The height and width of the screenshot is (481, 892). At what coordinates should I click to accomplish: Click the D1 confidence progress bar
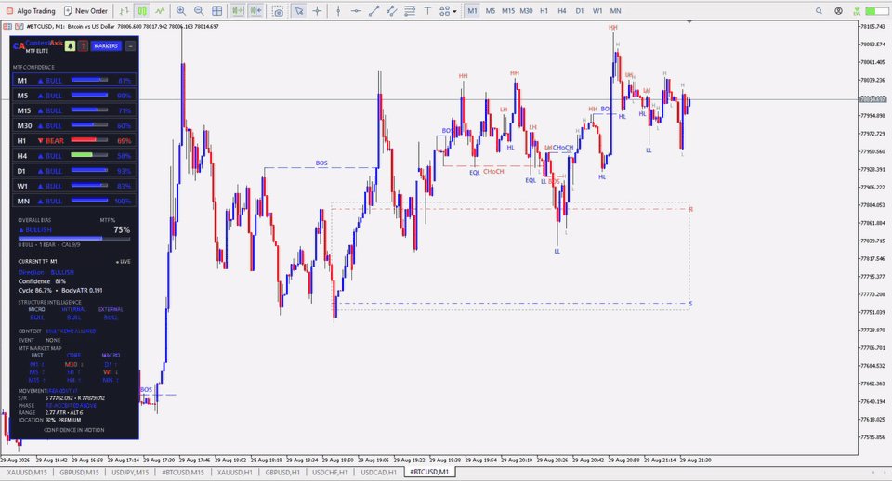pyautogui.click(x=89, y=170)
